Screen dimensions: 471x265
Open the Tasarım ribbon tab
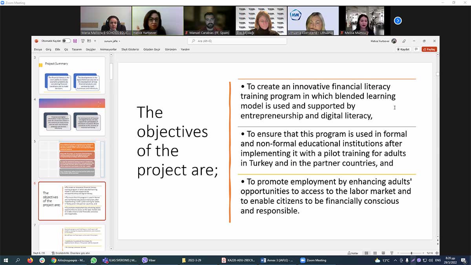(x=77, y=49)
